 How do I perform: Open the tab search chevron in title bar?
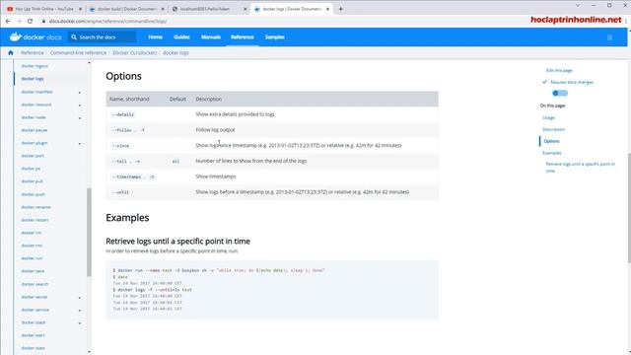point(578,5)
